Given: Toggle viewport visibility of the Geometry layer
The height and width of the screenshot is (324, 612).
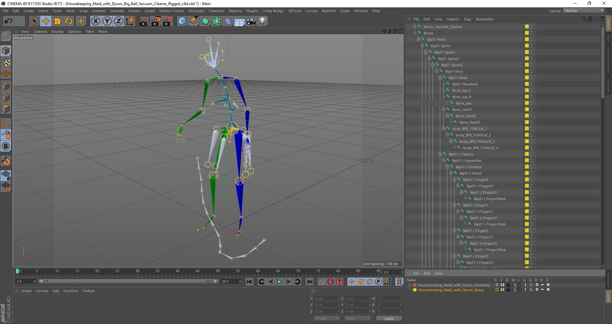Looking at the screenshot, I should [502, 285].
